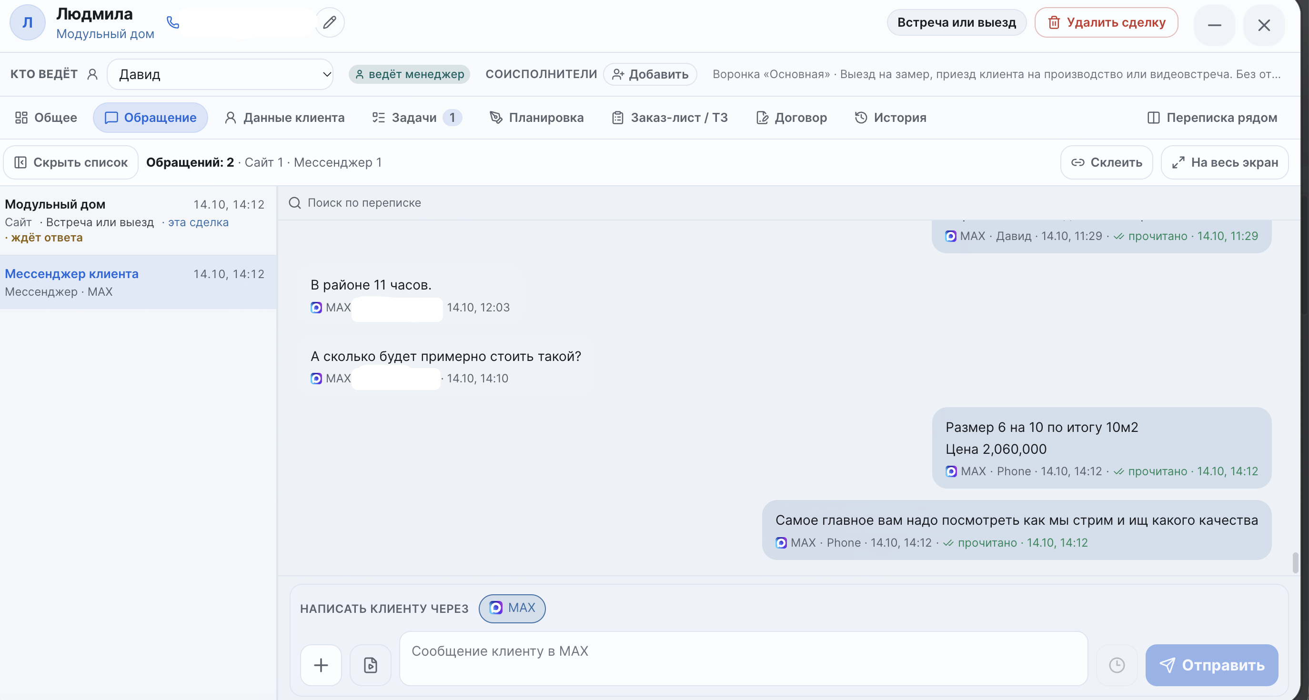Click the message input Сообщение клиенту в MAX
Image resolution: width=1309 pixels, height=700 pixels.
point(744,659)
